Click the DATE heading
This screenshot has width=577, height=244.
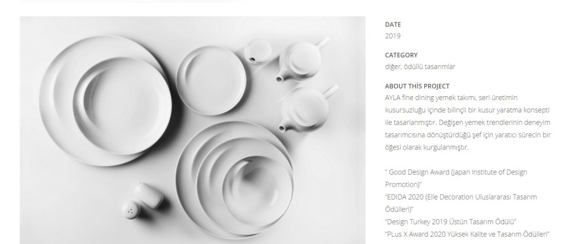pos(393,25)
